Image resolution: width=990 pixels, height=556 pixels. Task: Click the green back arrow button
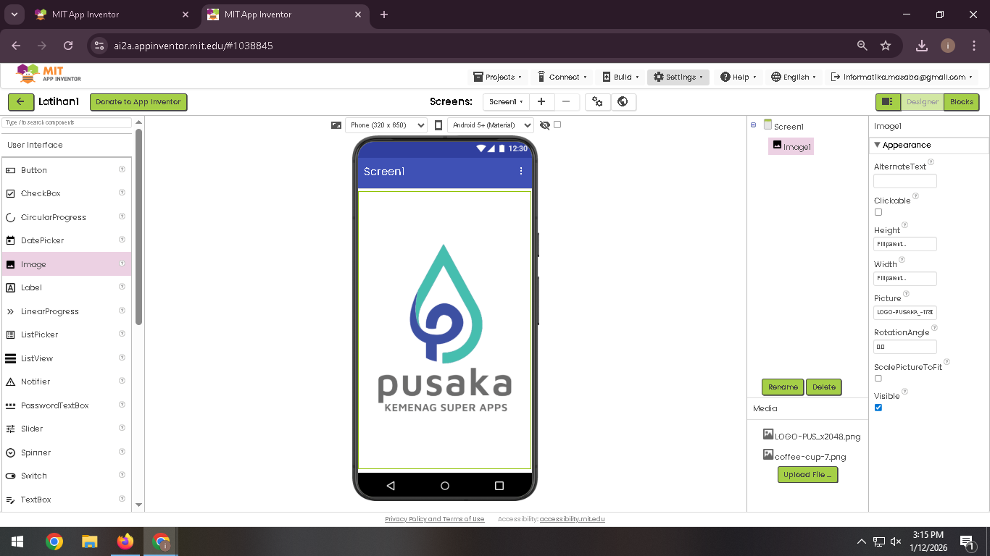(21, 102)
